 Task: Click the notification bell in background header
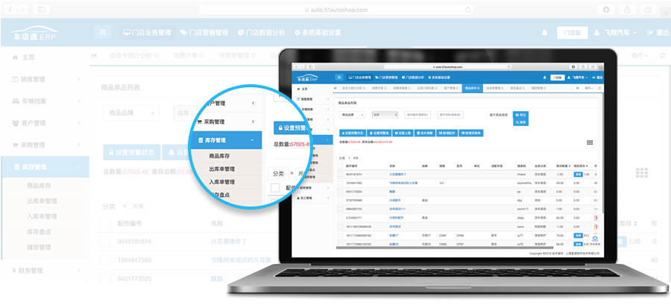point(544,33)
